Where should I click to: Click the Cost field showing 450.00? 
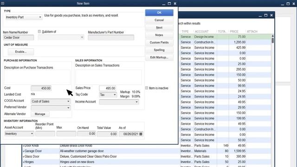click(41, 88)
